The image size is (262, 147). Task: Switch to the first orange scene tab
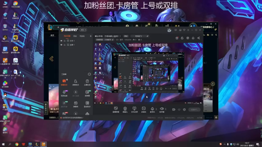click(x=67, y=36)
